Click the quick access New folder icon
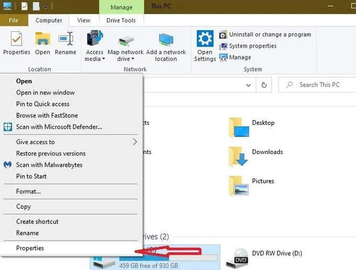This screenshot has width=356, height=270. [36, 6]
